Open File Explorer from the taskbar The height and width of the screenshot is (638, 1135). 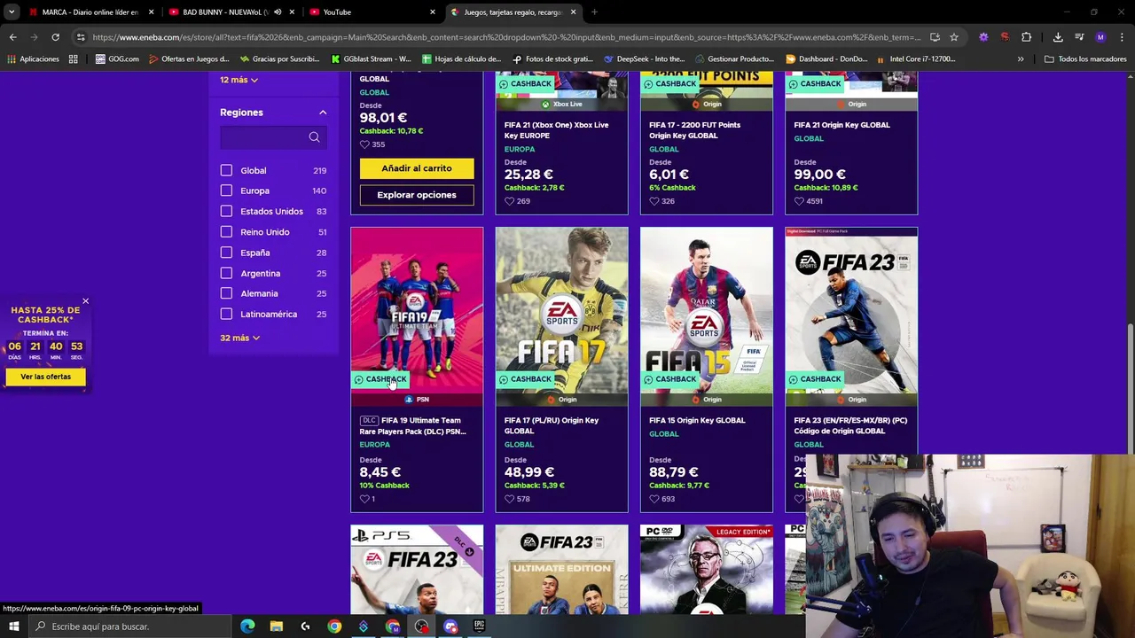point(277,626)
